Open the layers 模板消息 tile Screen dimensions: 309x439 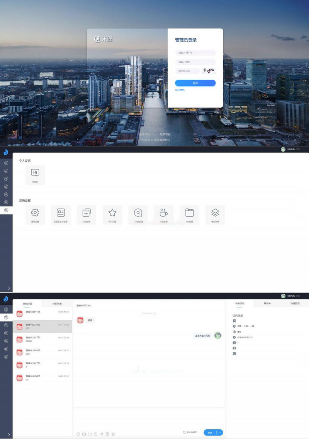tap(215, 215)
